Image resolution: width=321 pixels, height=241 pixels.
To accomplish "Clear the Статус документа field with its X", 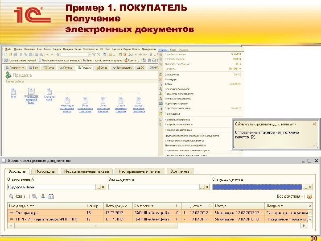I will 310,187.
